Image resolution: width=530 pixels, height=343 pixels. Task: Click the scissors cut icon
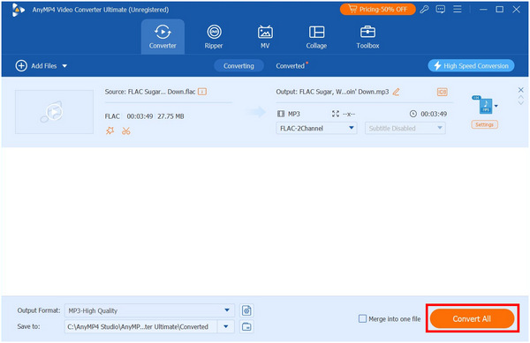click(x=126, y=130)
